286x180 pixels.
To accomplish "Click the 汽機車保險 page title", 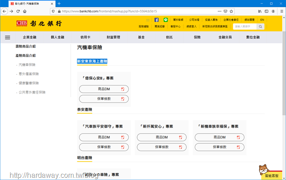I will [89, 48].
